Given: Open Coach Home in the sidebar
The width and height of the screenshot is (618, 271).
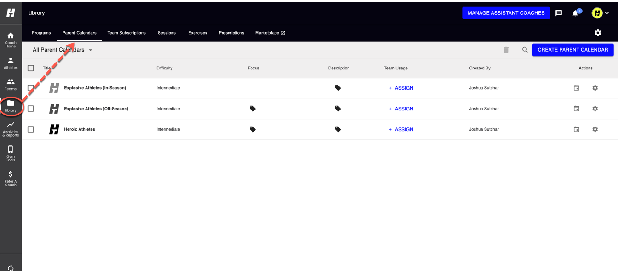Looking at the screenshot, I should click(11, 40).
